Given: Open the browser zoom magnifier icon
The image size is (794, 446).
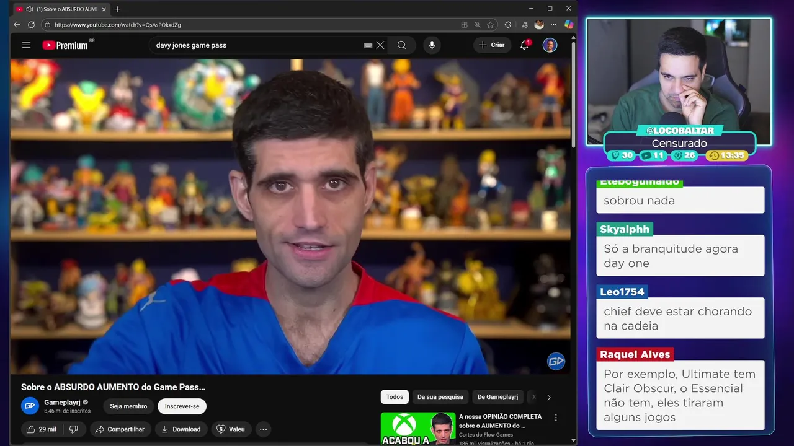Looking at the screenshot, I should [477, 25].
